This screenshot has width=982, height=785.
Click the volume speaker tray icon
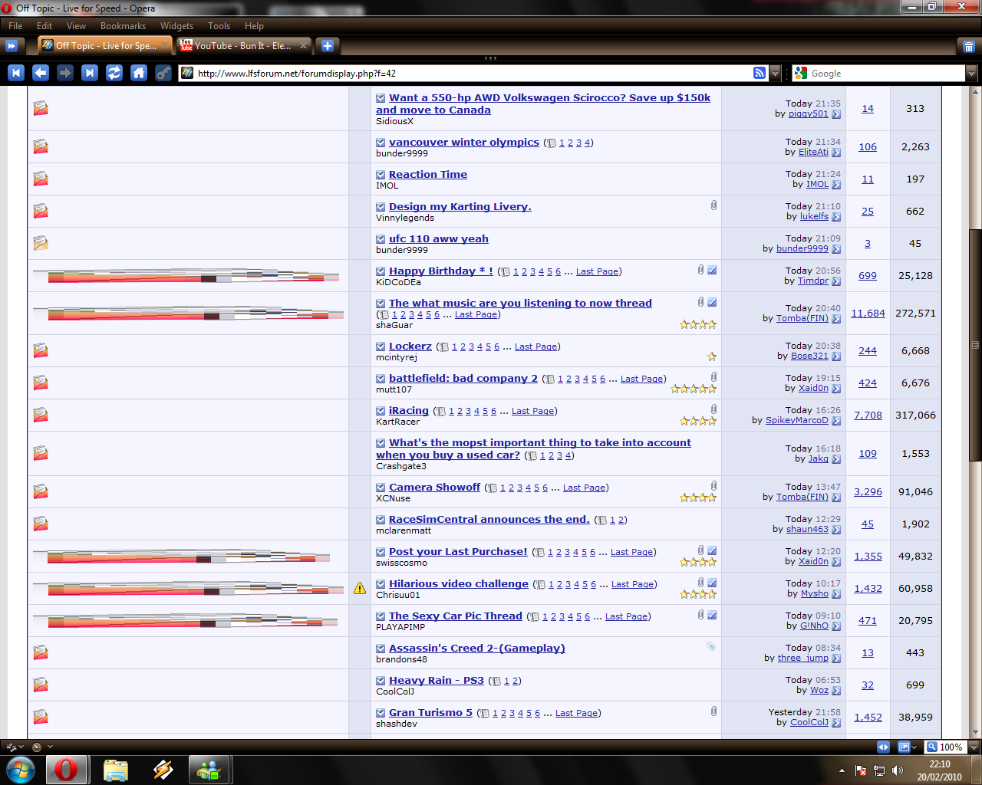(898, 770)
